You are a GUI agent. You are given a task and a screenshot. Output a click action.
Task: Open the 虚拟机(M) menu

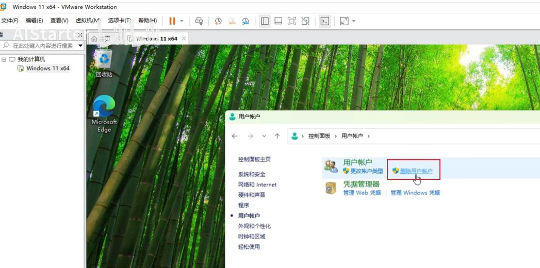click(x=88, y=21)
